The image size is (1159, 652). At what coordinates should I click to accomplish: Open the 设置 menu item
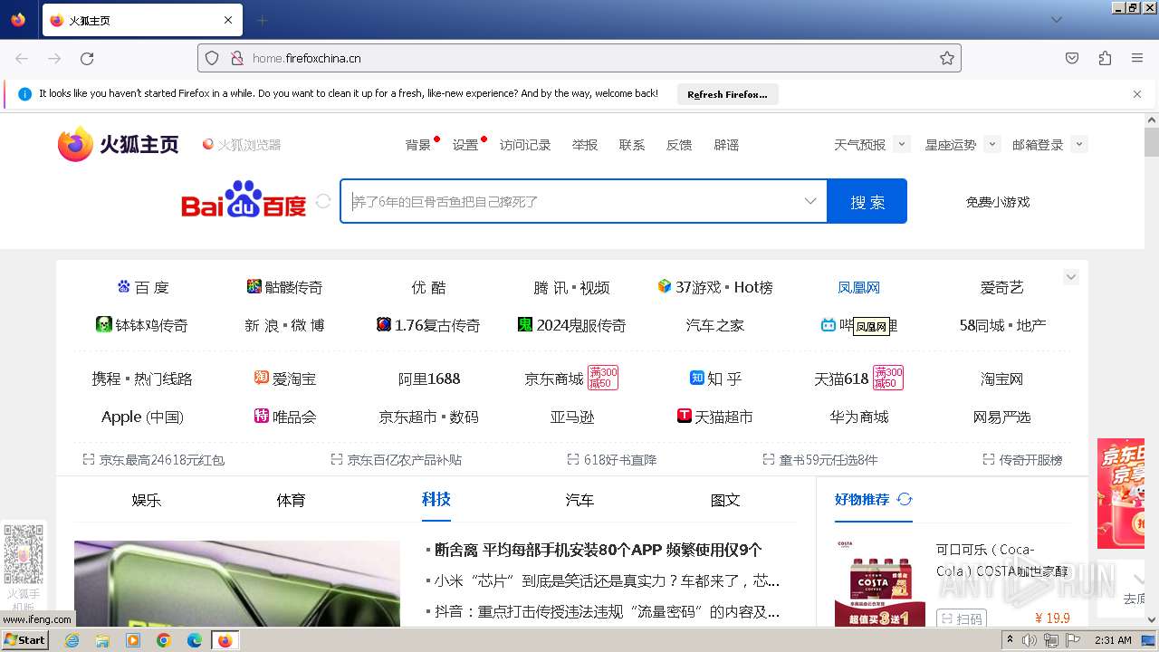coord(465,145)
